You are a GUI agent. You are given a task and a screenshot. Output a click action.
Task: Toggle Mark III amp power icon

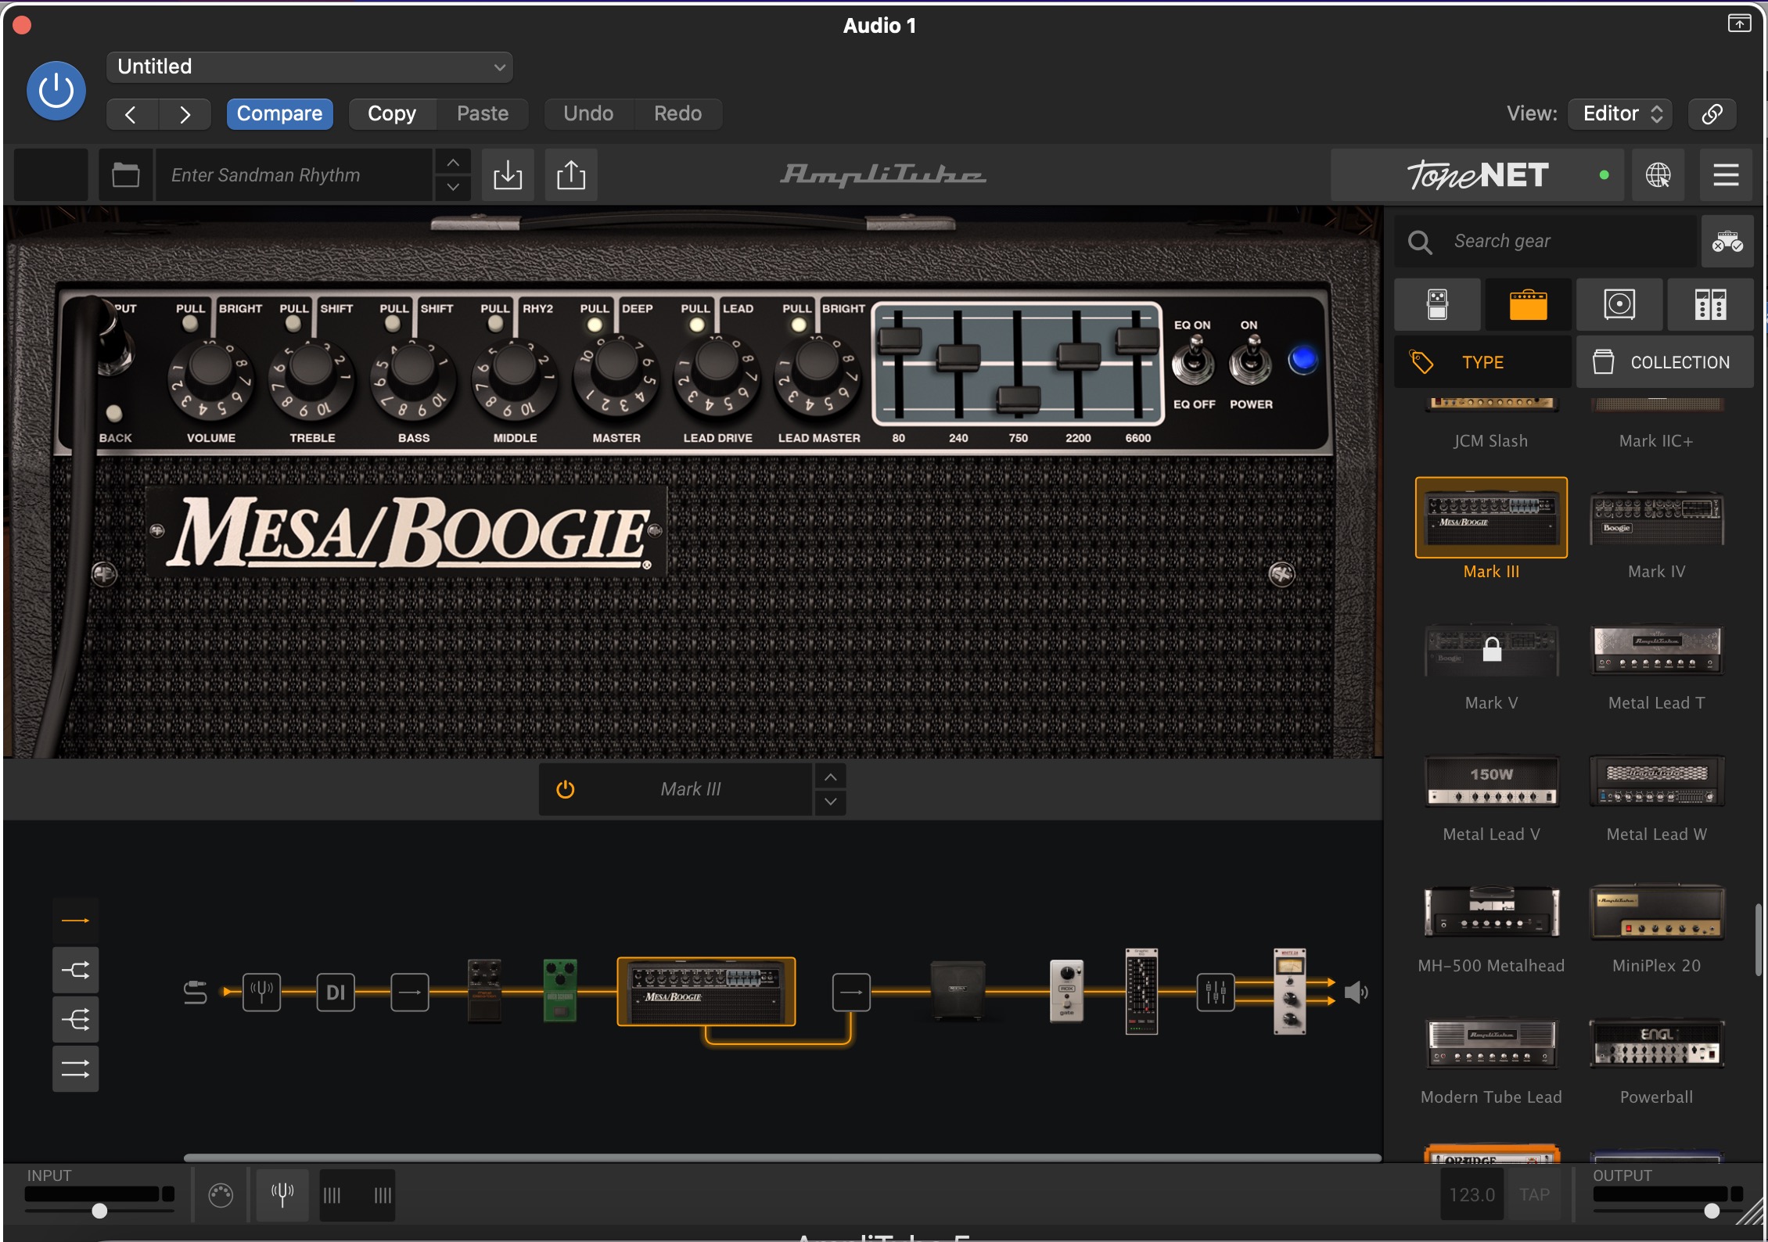tap(565, 789)
